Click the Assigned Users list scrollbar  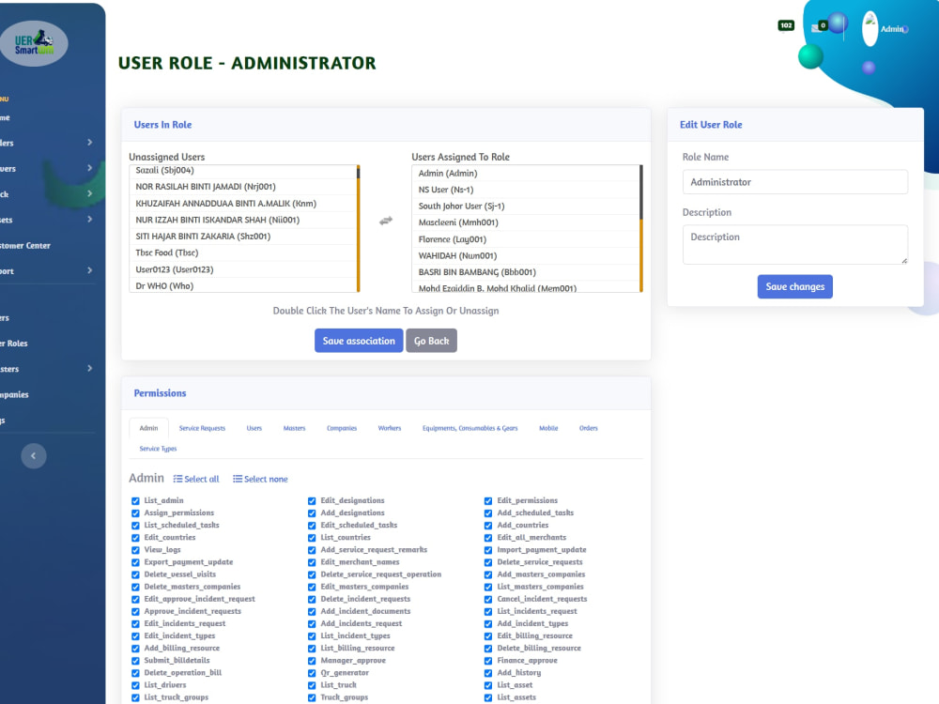(x=640, y=229)
